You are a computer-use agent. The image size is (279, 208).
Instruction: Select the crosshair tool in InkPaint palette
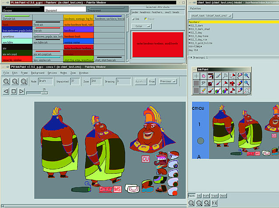pos(197,76)
